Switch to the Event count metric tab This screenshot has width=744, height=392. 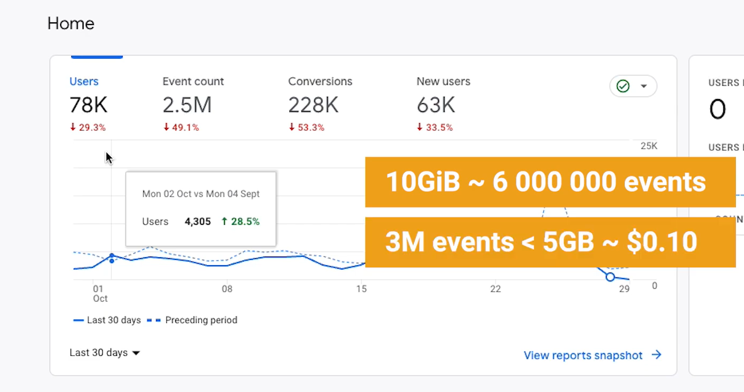click(x=193, y=81)
